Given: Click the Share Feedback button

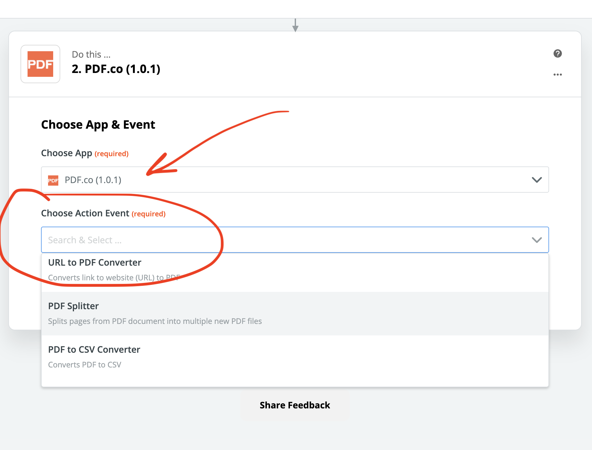Looking at the screenshot, I should pos(295,405).
